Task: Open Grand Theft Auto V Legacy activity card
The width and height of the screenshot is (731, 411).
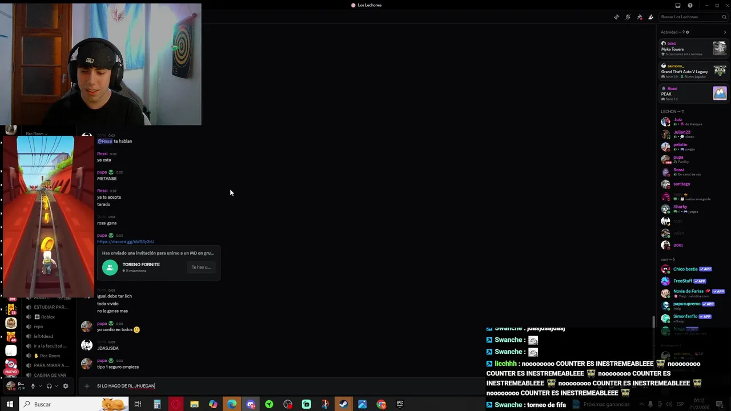Action: click(x=693, y=71)
